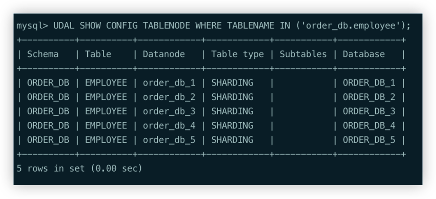Viewport: 436px width, 199px height.
Task: Click the Subtables column header
Action: [303, 54]
